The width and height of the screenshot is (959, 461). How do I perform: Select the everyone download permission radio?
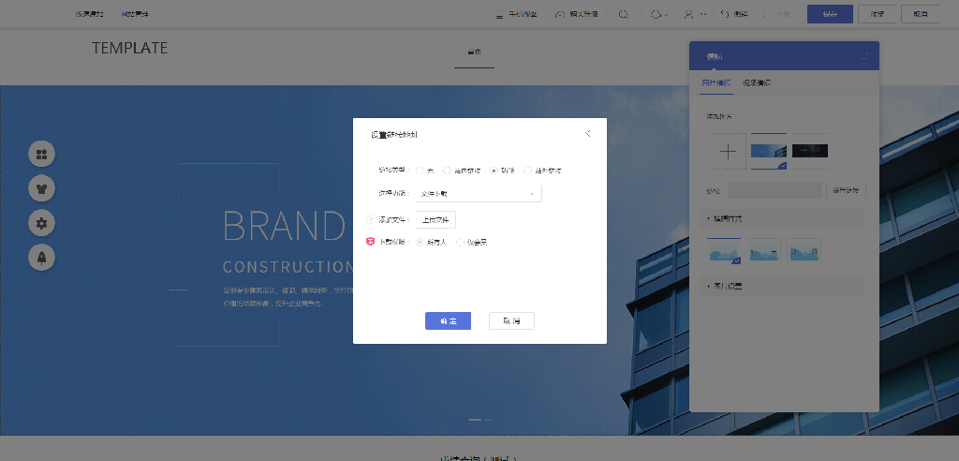coord(420,242)
